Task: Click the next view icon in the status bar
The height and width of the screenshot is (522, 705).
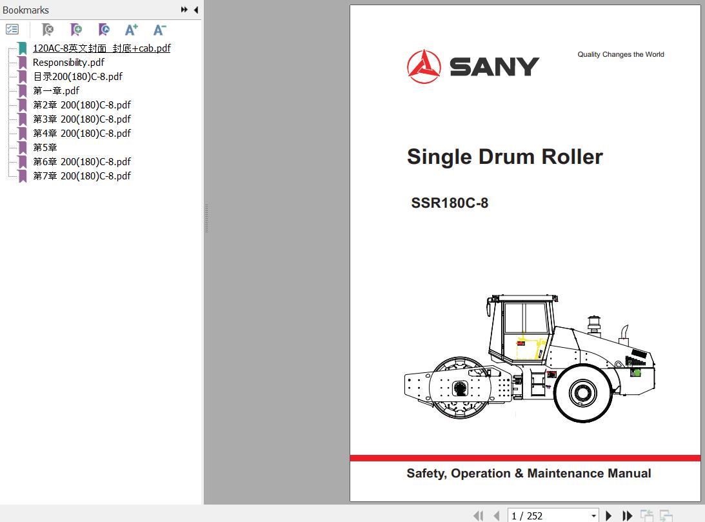Action: 666,516
